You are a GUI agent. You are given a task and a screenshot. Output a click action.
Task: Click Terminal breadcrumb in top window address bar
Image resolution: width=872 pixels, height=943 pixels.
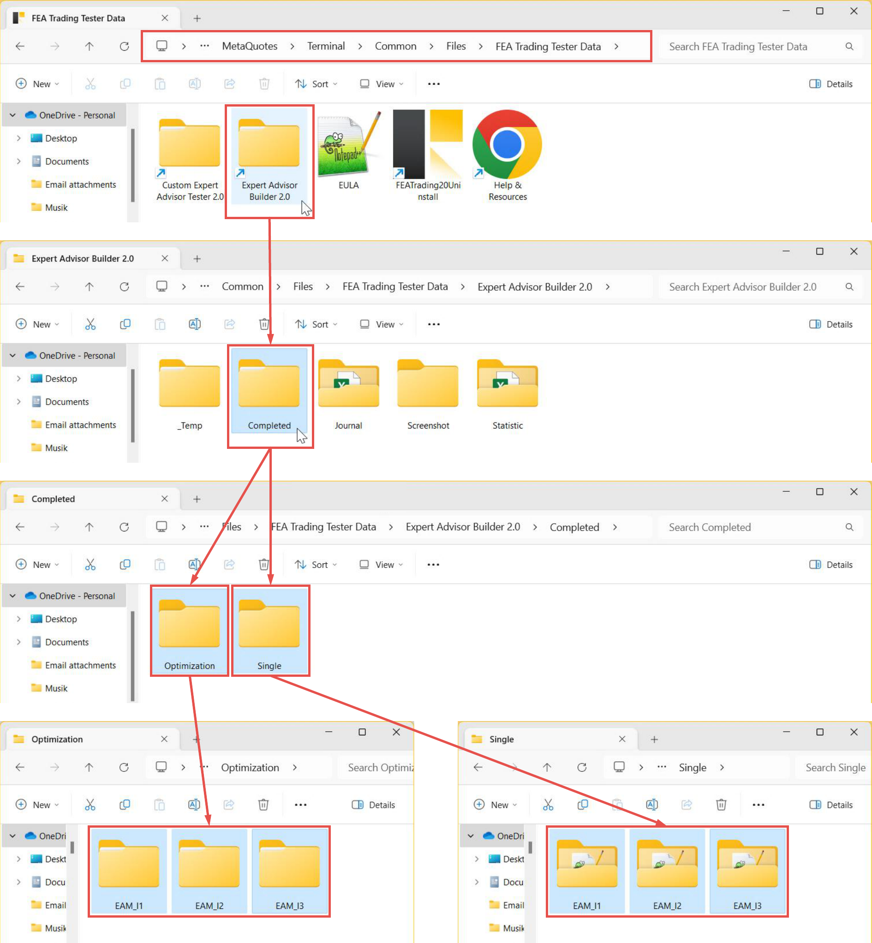click(326, 46)
